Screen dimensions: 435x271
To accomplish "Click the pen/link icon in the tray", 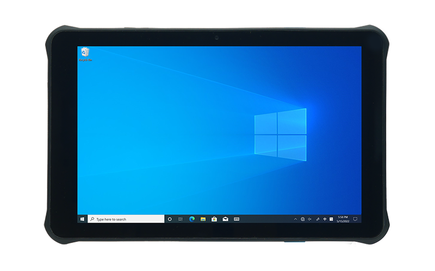I will tap(318, 219).
